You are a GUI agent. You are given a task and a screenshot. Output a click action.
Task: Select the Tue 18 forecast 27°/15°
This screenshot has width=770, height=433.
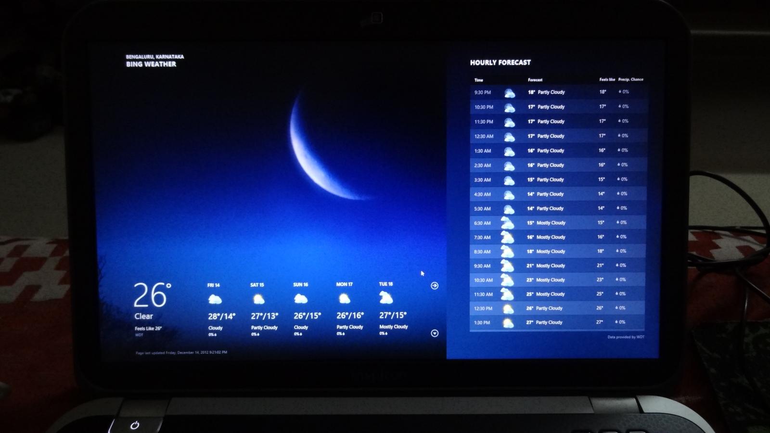[x=393, y=315]
